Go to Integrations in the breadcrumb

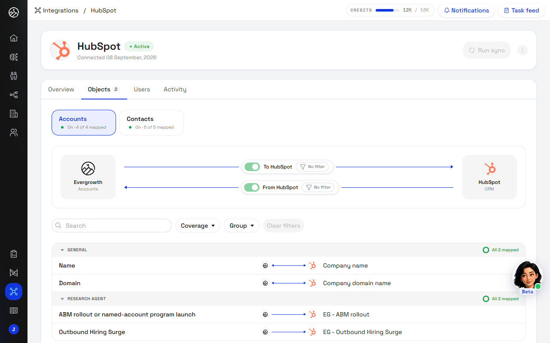pyautogui.click(x=56, y=10)
